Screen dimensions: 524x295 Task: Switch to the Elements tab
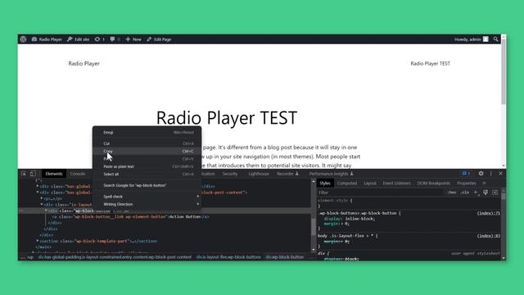tap(54, 174)
